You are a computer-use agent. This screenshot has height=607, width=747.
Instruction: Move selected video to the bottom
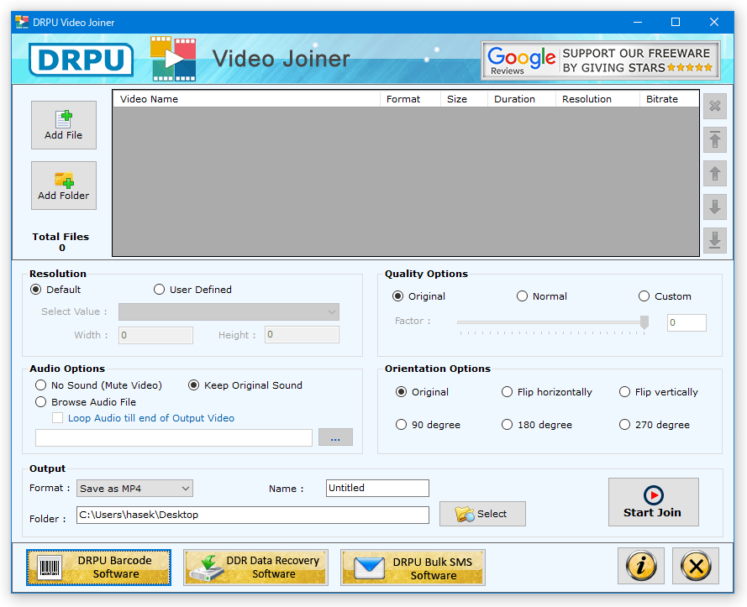[x=714, y=240]
